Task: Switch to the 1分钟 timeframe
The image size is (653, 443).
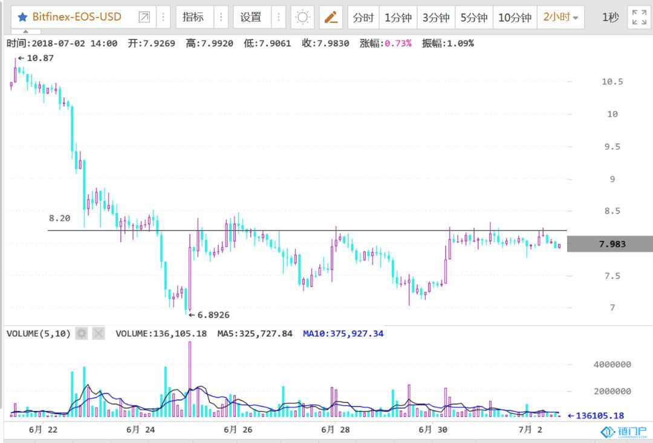Action: pos(398,18)
